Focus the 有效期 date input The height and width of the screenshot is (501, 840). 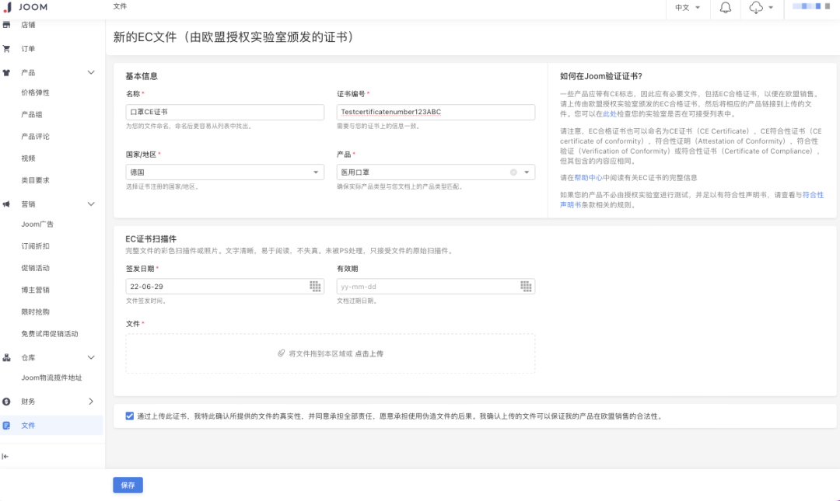click(x=436, y=287)
